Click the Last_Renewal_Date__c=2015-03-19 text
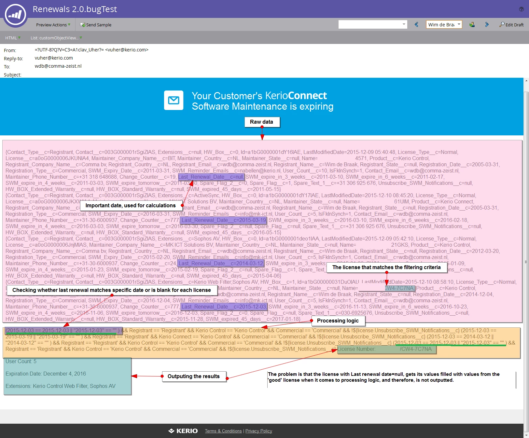Screen dimensions: 529x438 pyautogui.click(x=224, y=220)
